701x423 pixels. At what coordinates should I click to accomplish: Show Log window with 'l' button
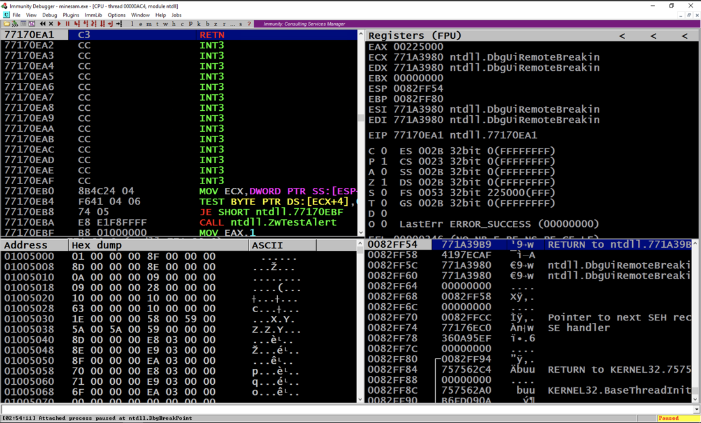133,24
